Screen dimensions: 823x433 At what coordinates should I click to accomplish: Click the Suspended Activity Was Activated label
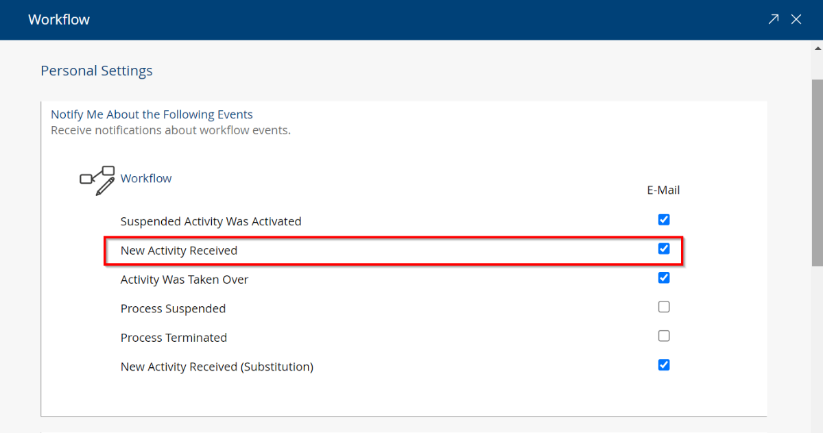click(211, 221)
